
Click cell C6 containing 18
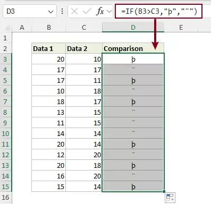pos(84,91)
